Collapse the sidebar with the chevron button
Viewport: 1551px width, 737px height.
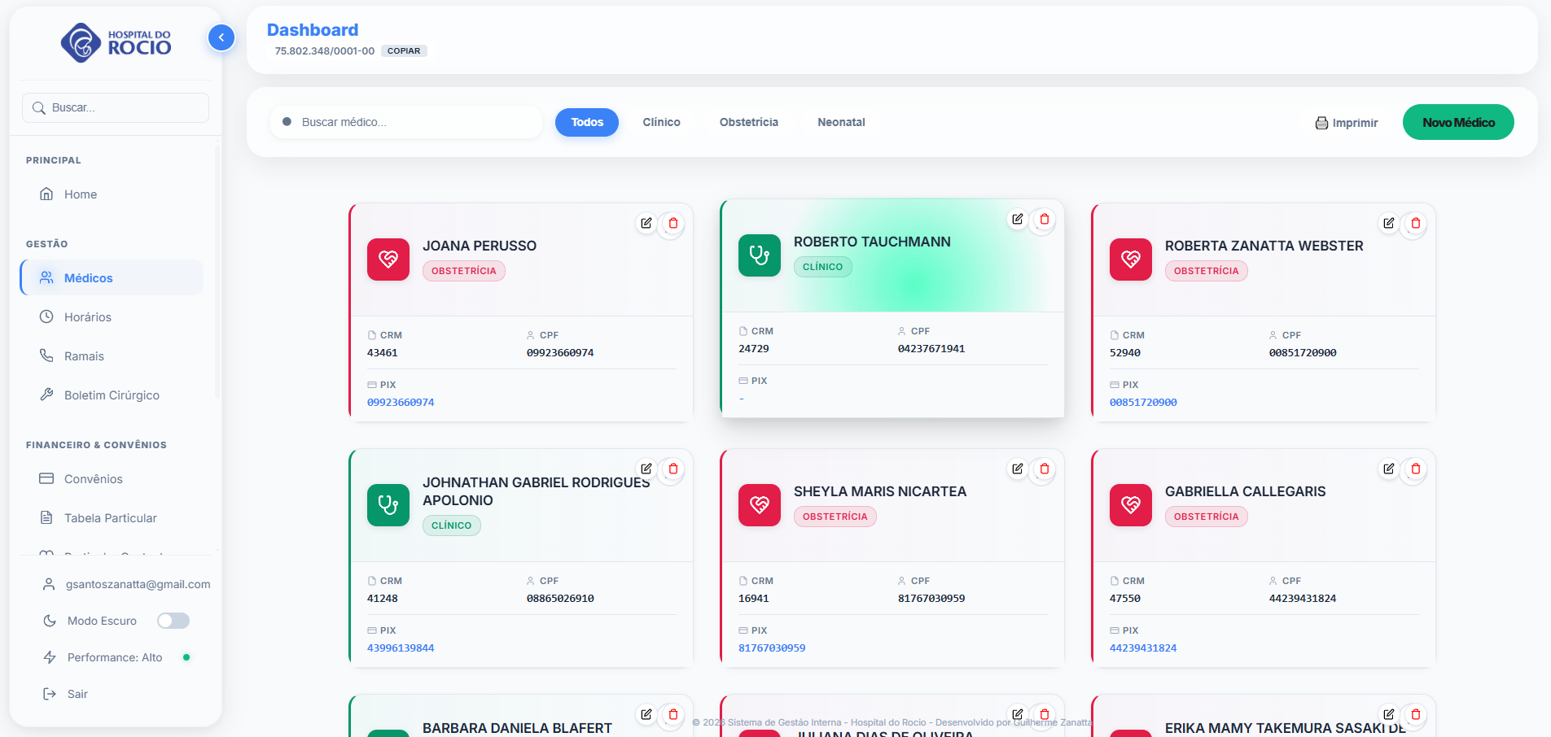pos(221,37)
